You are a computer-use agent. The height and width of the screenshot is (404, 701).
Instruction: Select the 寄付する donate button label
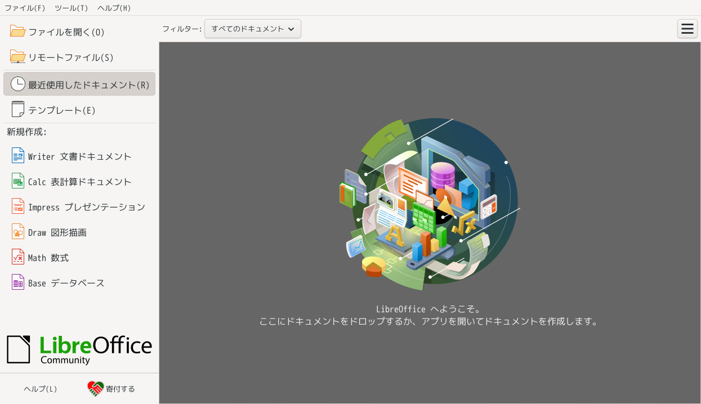click(x=120, y=389)
